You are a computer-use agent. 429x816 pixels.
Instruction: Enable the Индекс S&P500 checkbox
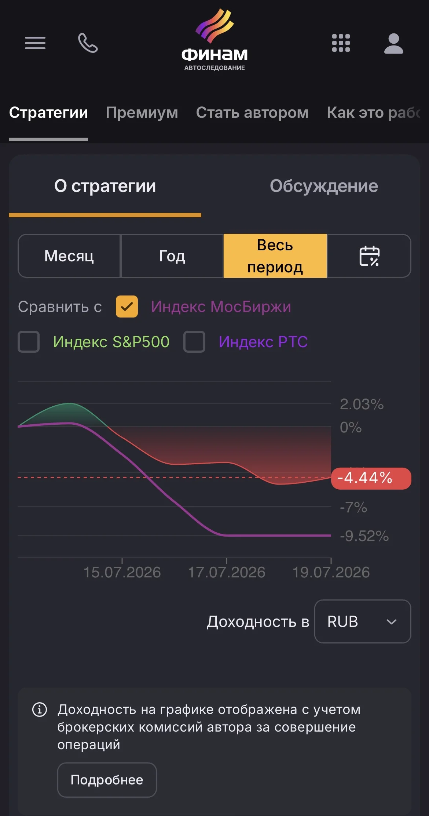point(29,342)
